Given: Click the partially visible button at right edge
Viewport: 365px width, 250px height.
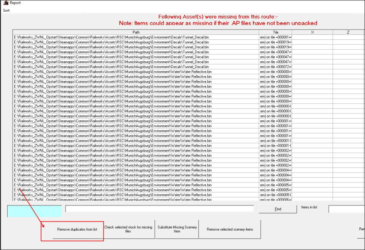Looking at the screenshot, I should click(361, 229).
